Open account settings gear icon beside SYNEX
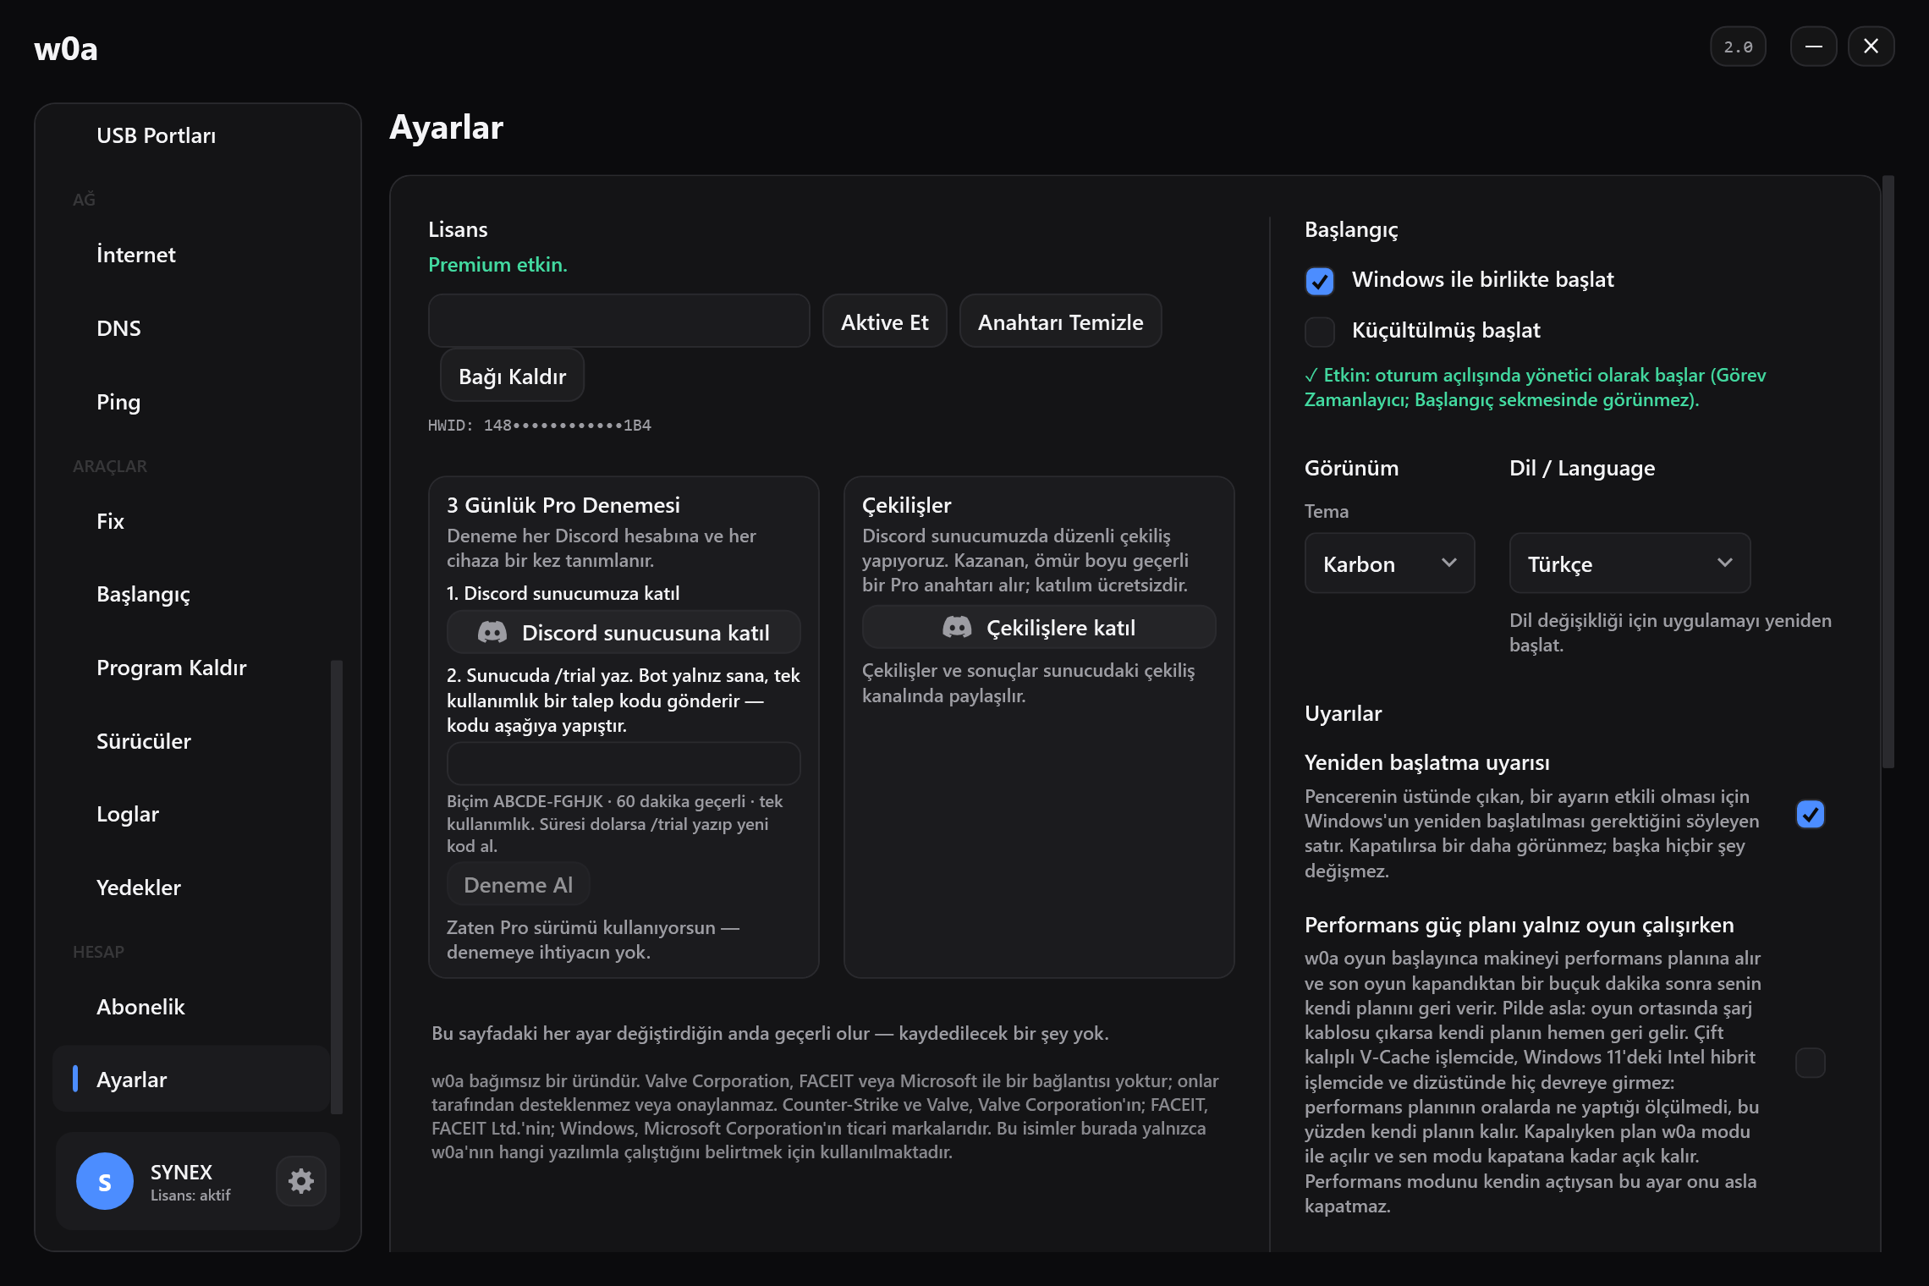 coord(301,1181)
